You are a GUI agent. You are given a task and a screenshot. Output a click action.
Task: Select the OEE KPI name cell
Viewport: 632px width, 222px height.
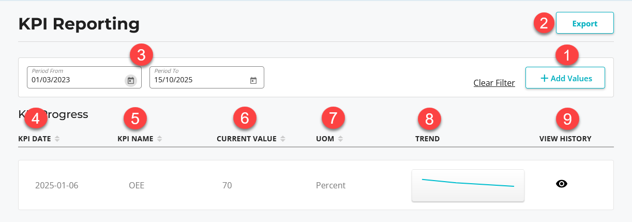coord(137,185)
